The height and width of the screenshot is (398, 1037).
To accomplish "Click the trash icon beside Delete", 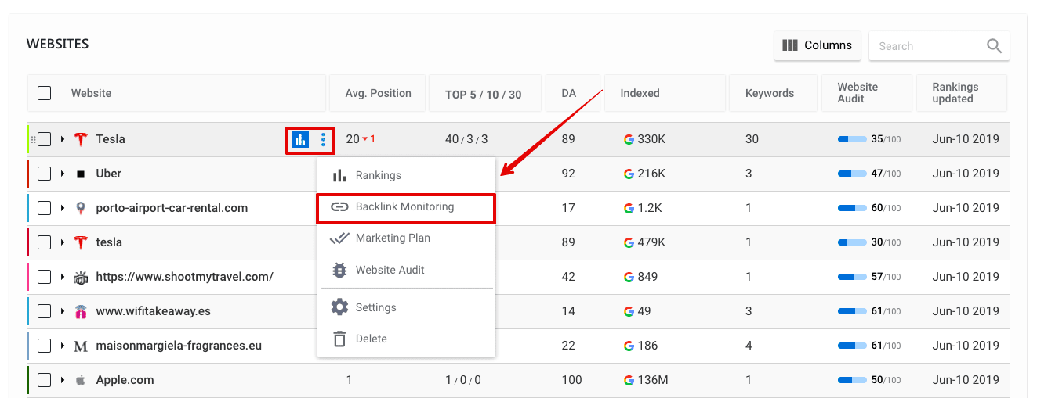I will [x=339, y=339].
